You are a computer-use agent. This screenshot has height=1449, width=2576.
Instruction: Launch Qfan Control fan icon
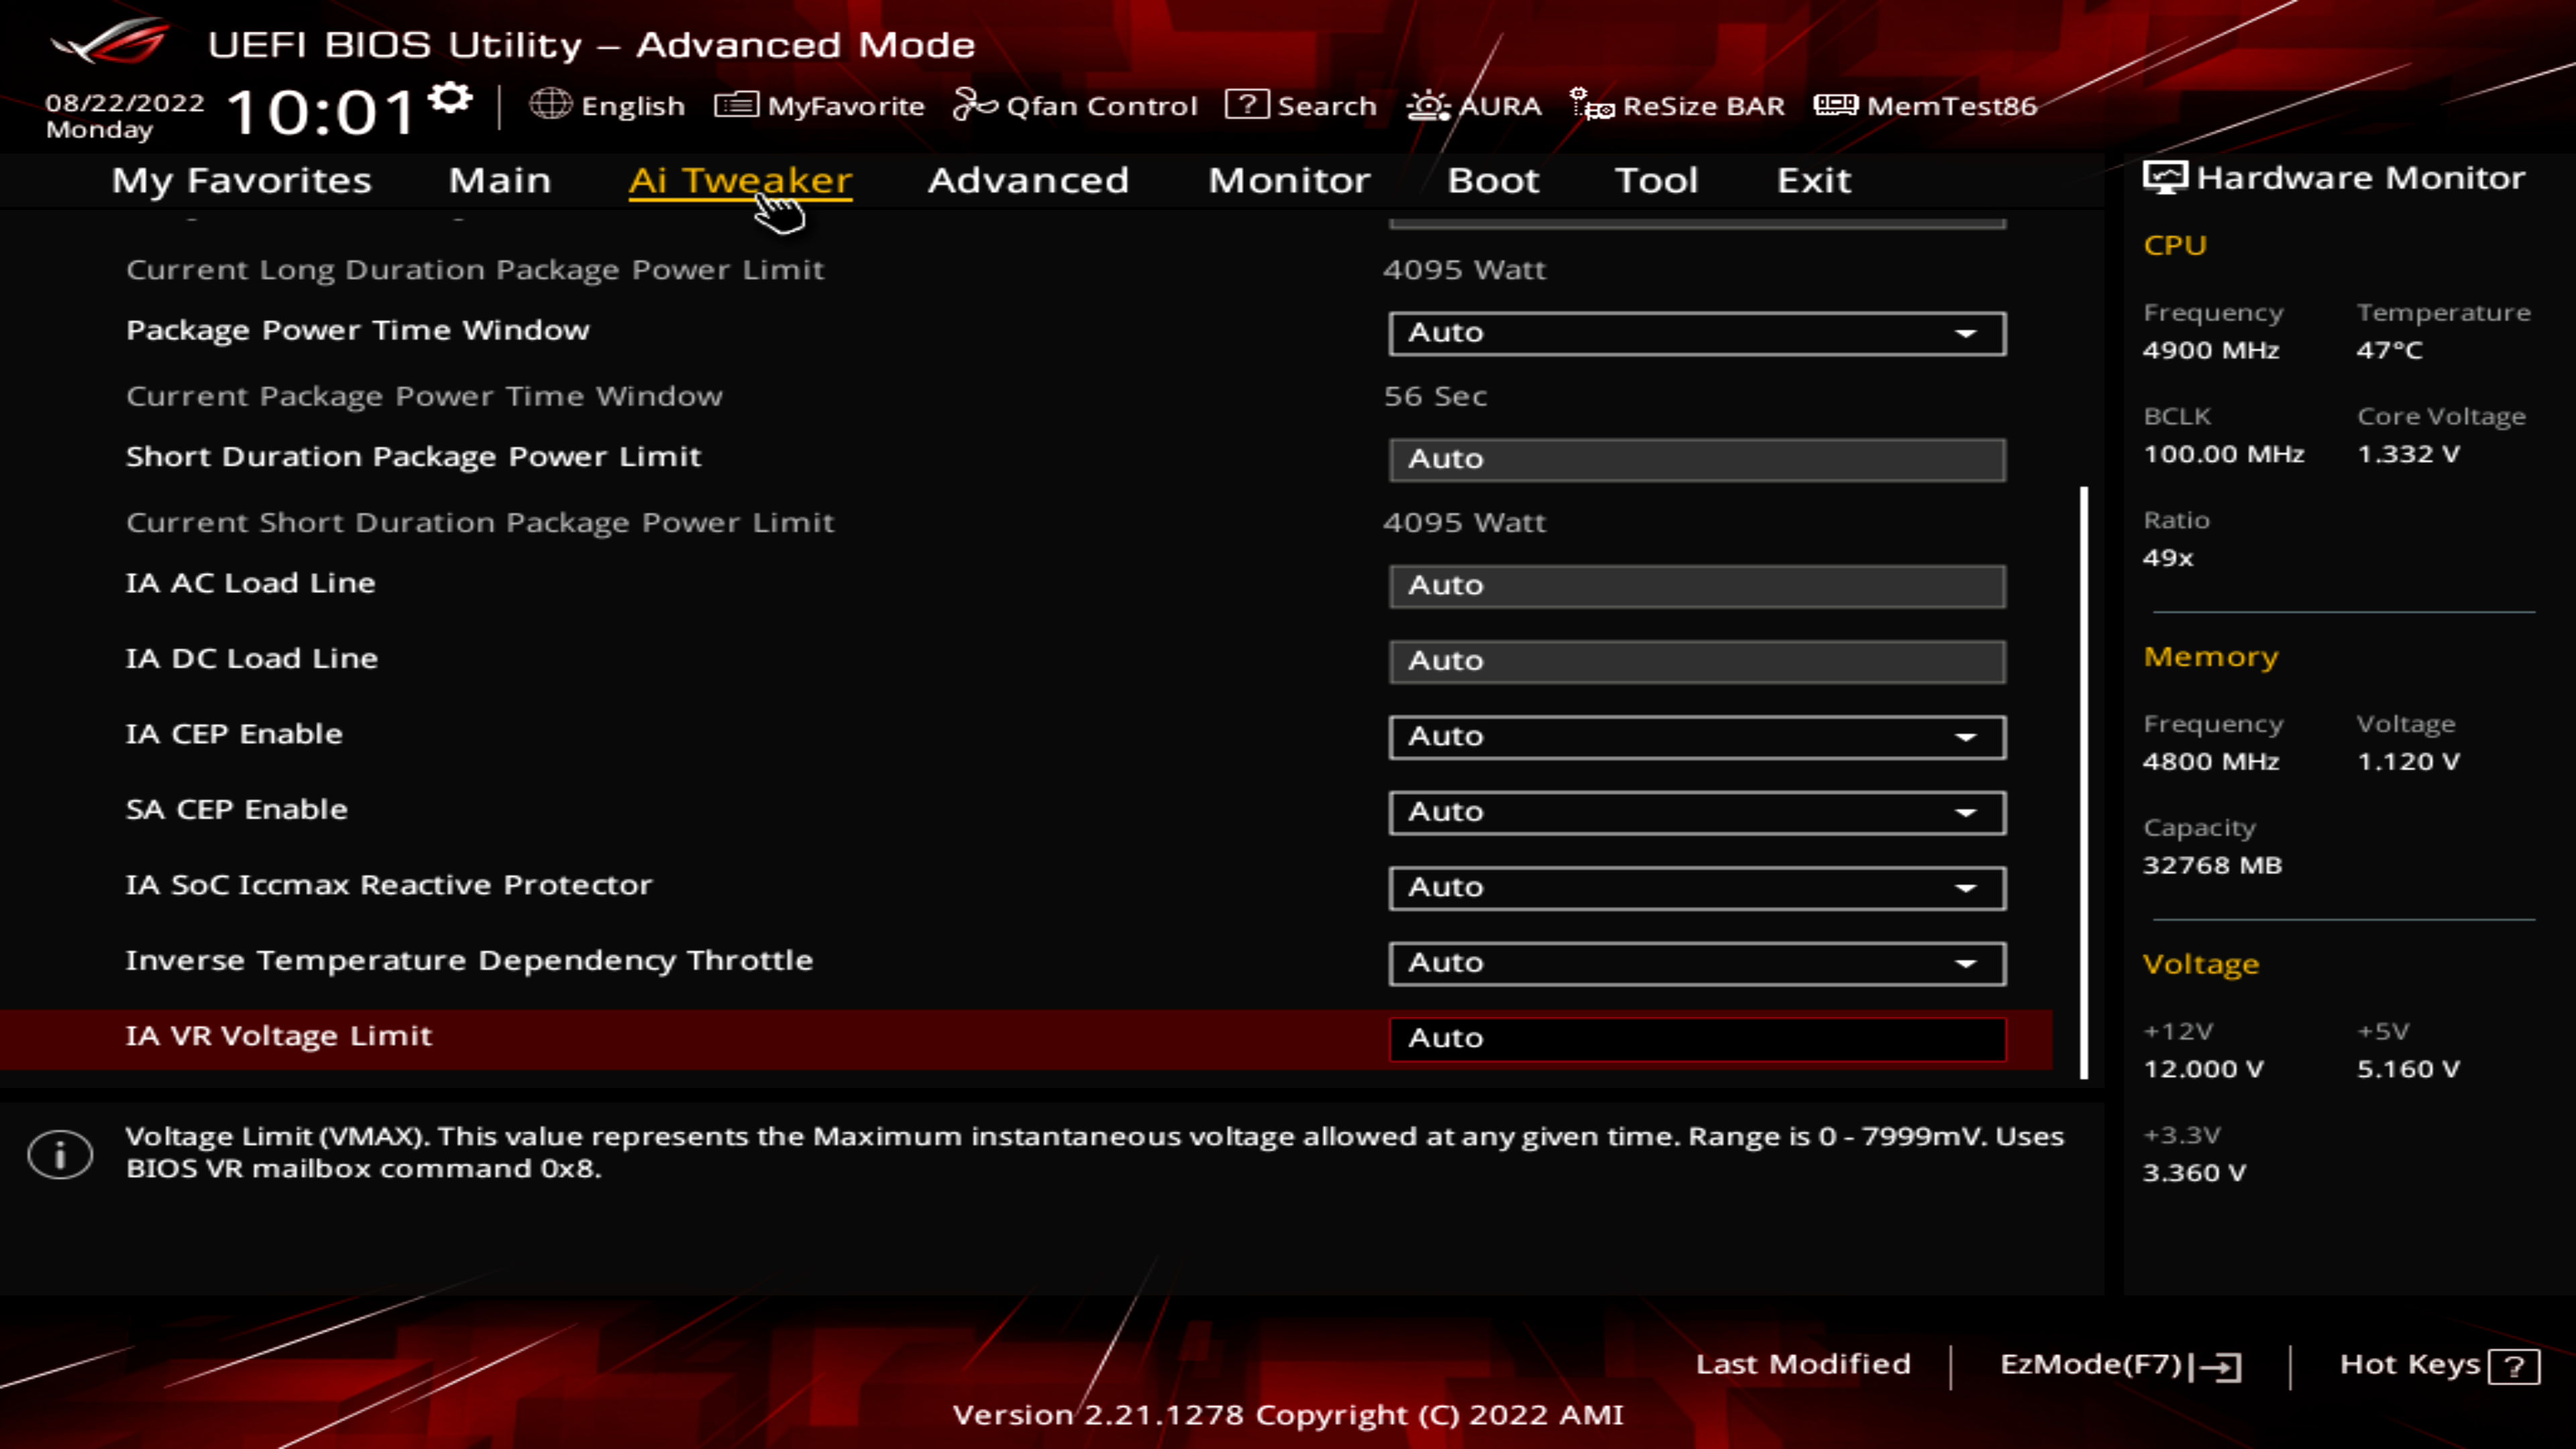tap(975, 104)
